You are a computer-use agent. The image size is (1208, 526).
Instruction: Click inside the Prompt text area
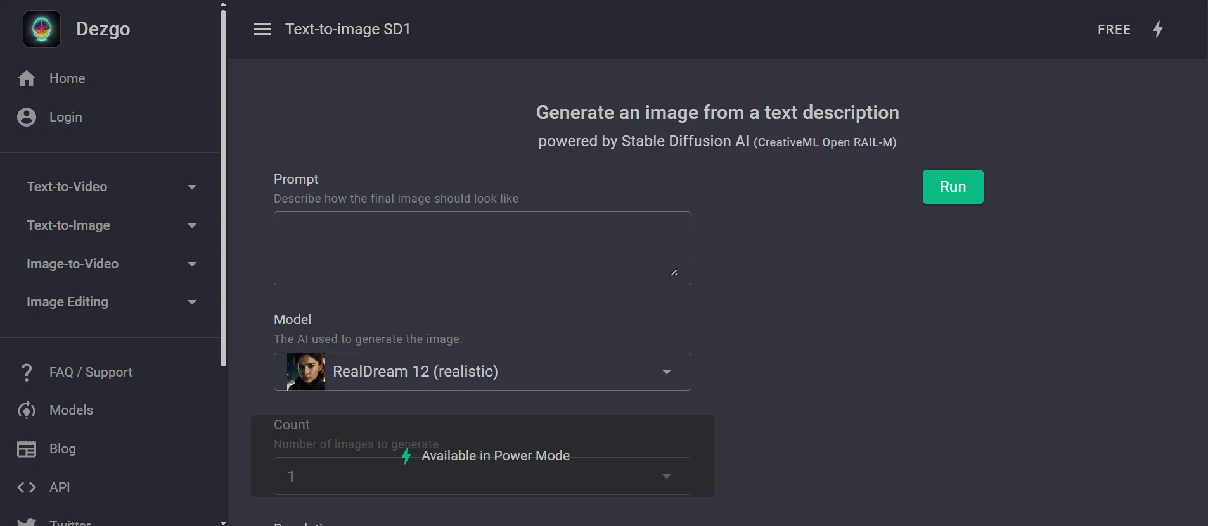pos(482,248)
